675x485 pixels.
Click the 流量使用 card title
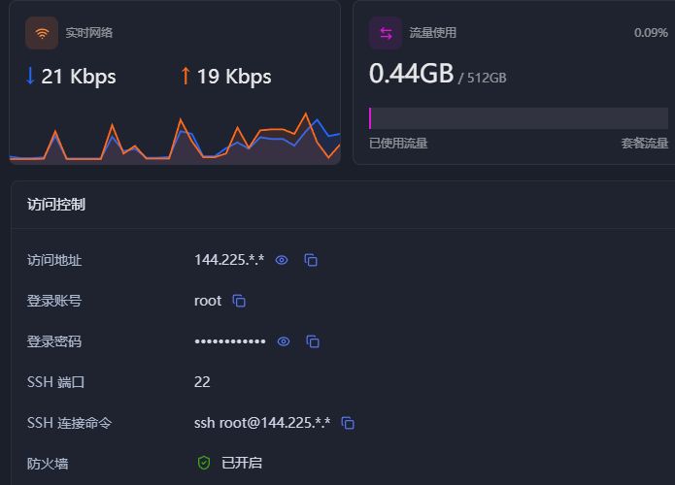pos(432,33)
